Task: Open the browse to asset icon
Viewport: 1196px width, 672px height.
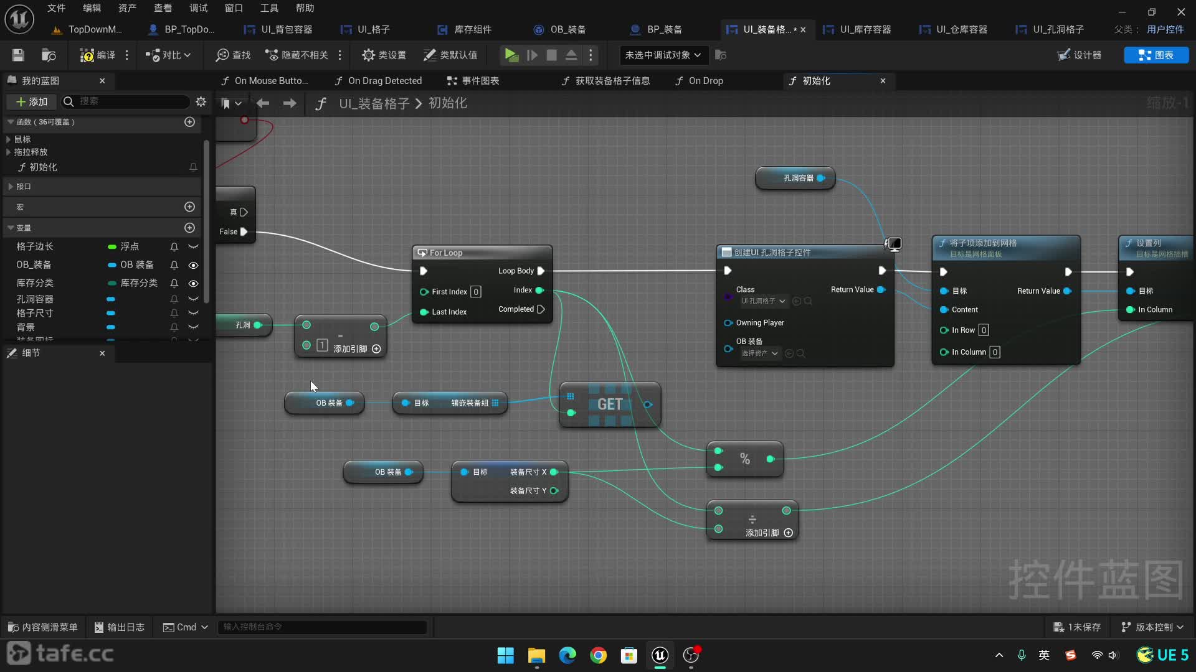Action: click(49, 55)
